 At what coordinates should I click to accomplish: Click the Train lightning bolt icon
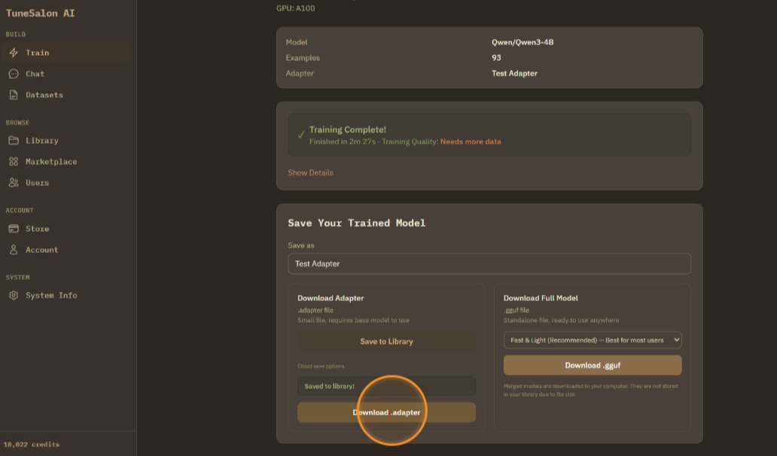click(14, 53)
